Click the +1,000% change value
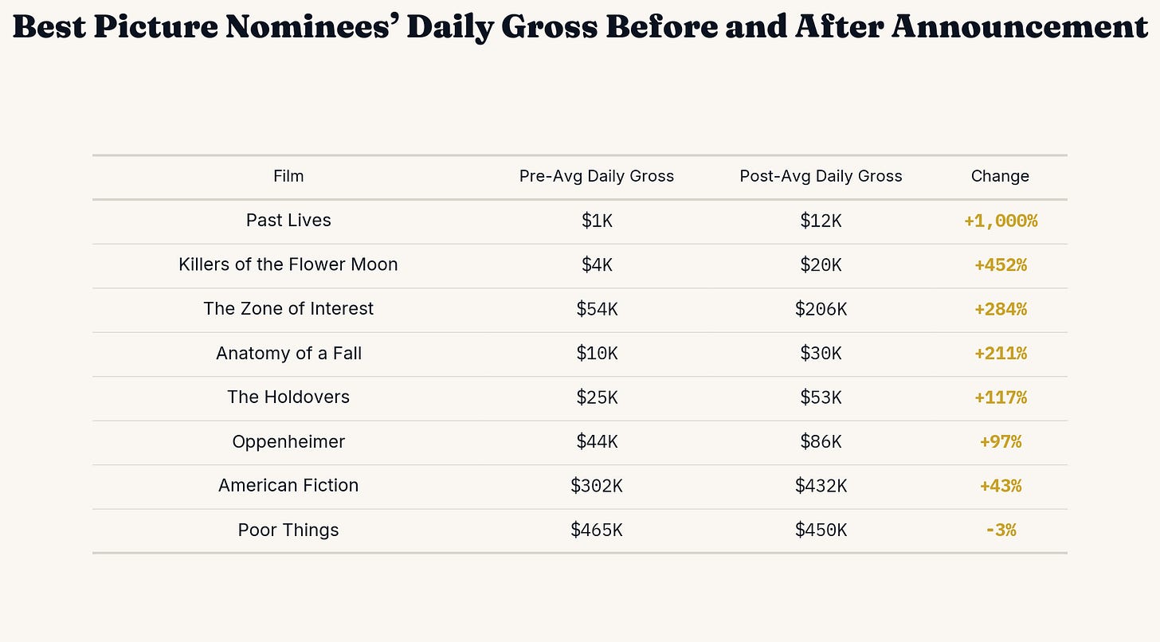The image size is (1160, 642). [1000, 221]
